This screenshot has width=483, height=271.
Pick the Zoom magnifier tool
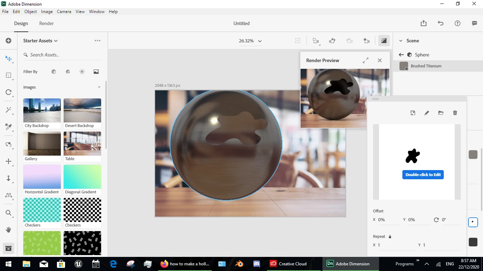(x=8, y=213)
